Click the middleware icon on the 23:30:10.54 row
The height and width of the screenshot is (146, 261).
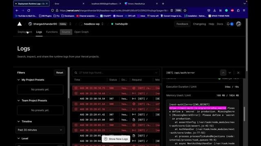point(134,99)
